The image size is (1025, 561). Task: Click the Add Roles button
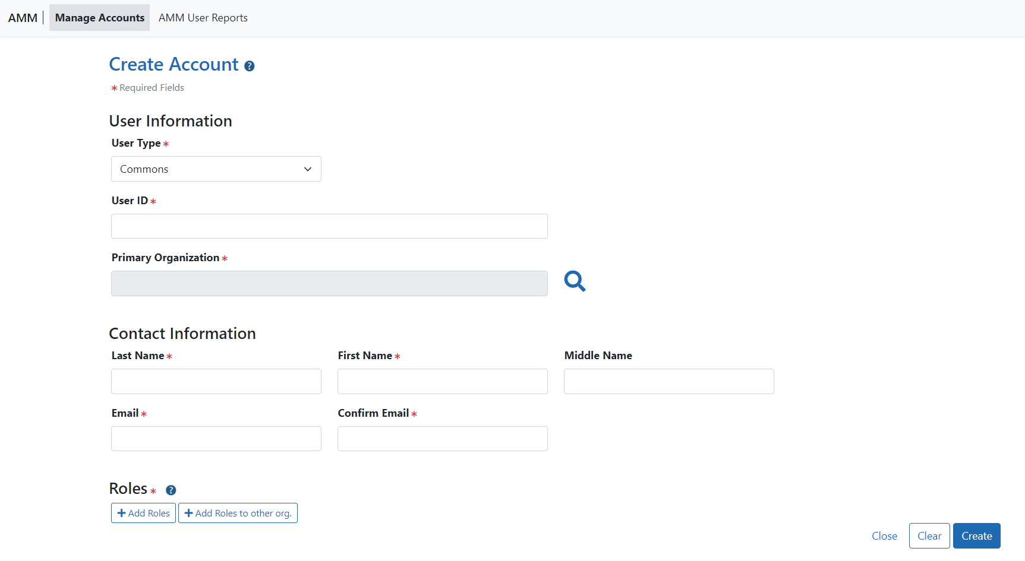143,513
